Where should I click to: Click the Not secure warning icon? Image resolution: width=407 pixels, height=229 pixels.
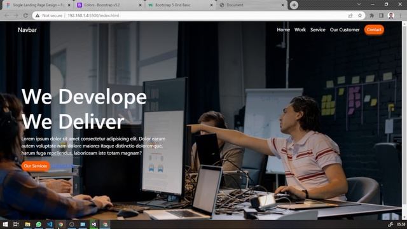[x=38, y=15]
